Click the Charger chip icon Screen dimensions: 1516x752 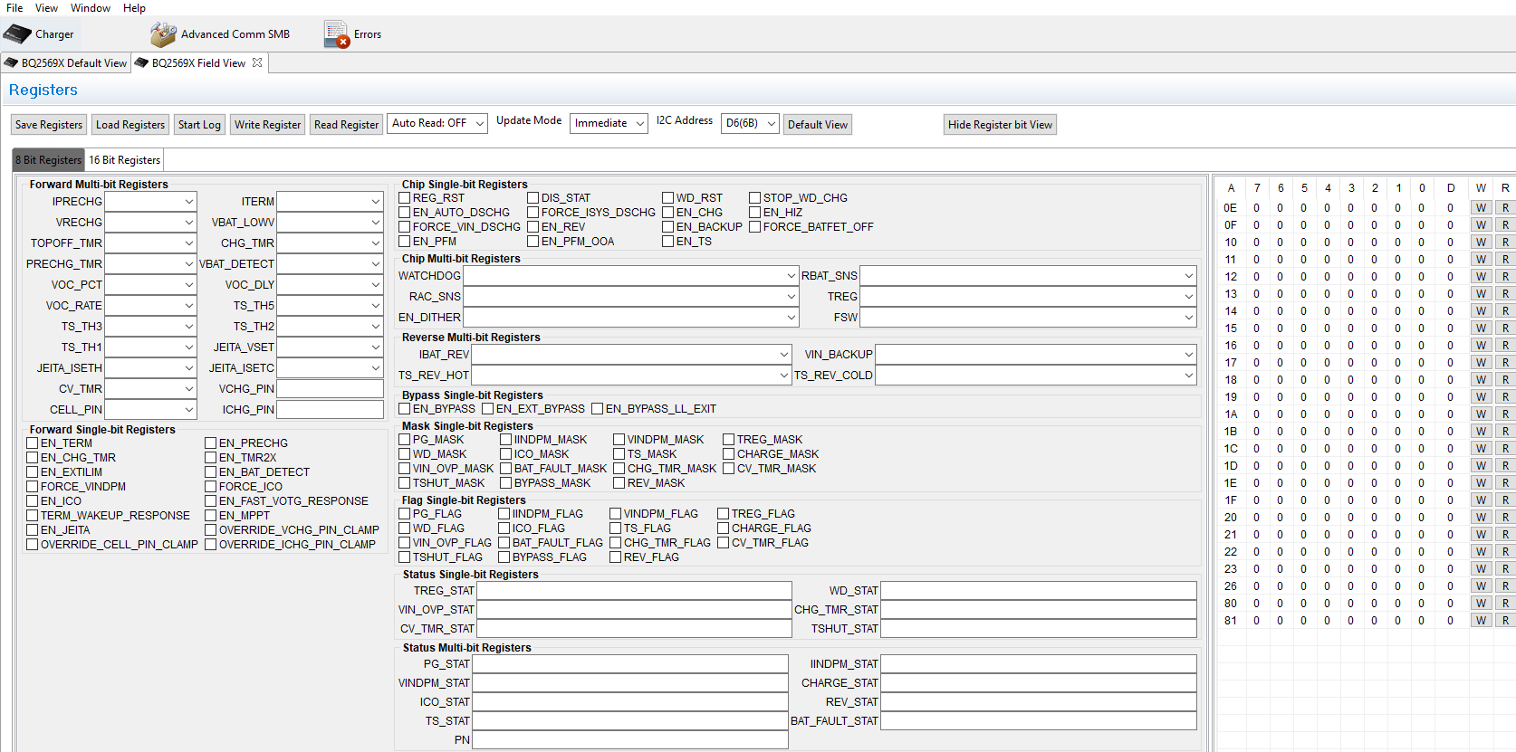pos(17,34)
